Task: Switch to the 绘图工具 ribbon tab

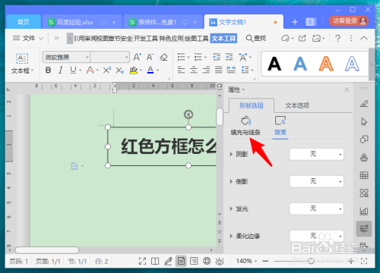Action: pos(197,39)
